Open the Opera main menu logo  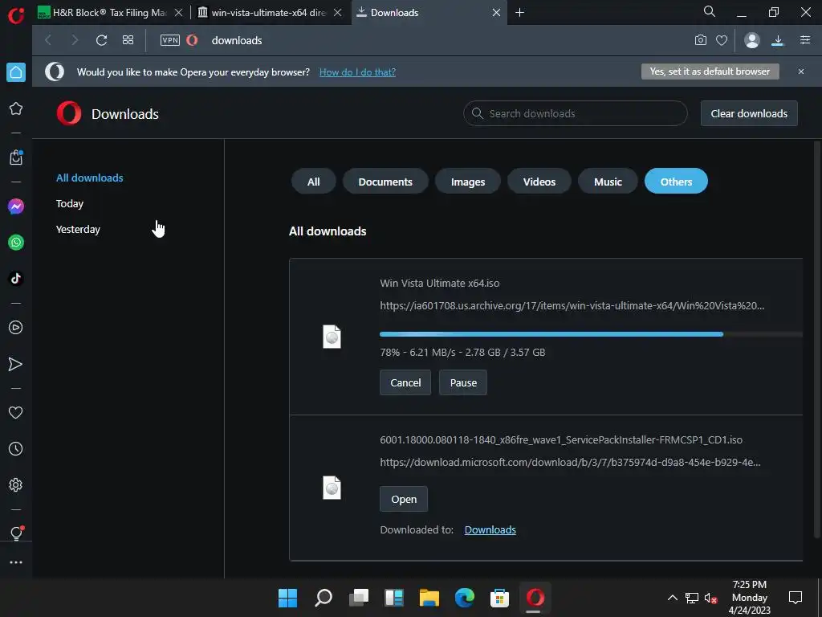[x=16, y=14]
